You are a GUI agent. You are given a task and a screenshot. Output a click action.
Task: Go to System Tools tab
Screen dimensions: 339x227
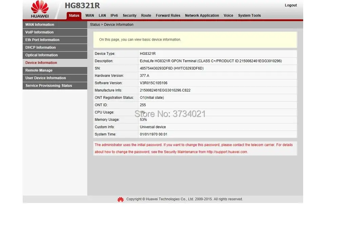(250, 16)
